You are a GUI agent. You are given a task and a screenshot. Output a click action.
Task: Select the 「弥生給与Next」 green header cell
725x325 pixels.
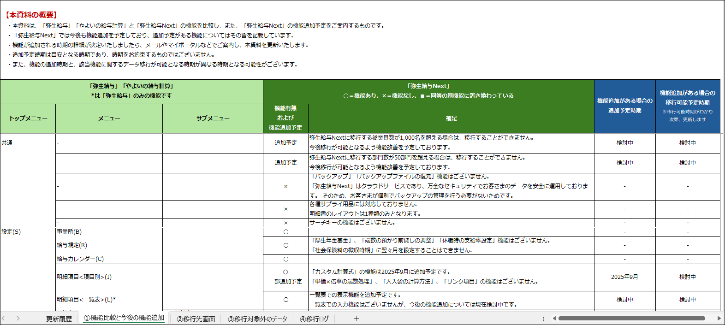tap(428, 91)
